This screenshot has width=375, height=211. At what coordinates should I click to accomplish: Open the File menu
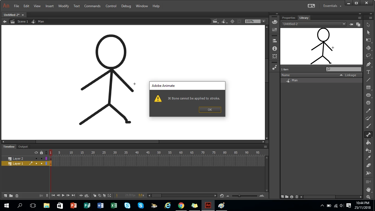pyautogui.click(x=16, y=6)
